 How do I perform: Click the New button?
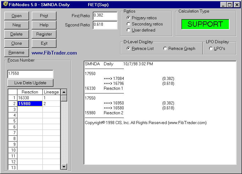[16, 25]
